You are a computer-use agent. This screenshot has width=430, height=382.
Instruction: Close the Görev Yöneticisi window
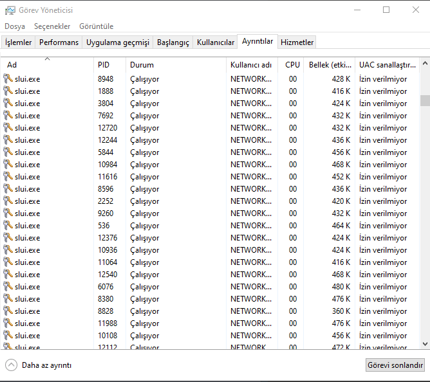415,10
